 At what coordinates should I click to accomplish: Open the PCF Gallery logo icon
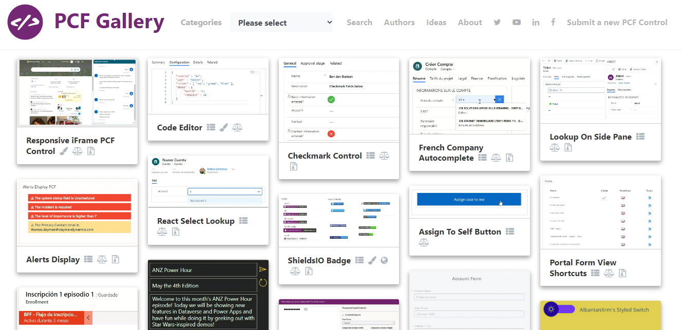25,22
